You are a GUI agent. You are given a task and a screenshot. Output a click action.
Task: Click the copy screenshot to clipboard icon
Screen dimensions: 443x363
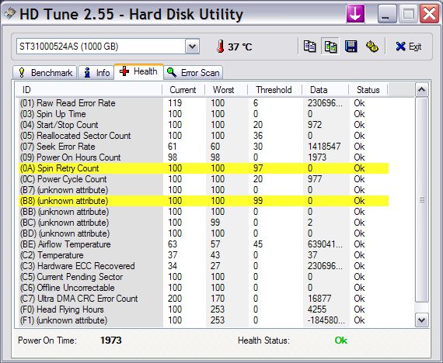tap(330, 47)
